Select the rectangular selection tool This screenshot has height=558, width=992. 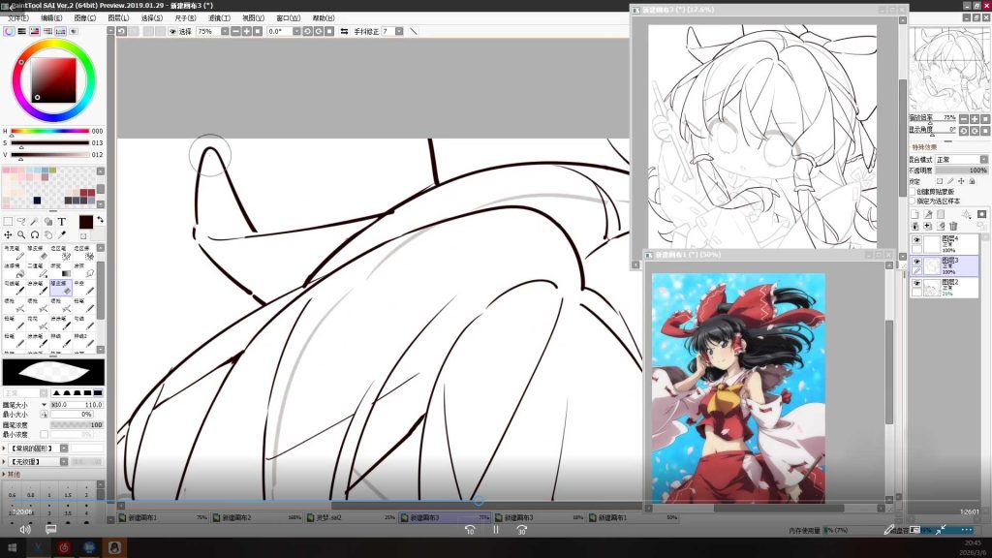(x=8, y=222)
